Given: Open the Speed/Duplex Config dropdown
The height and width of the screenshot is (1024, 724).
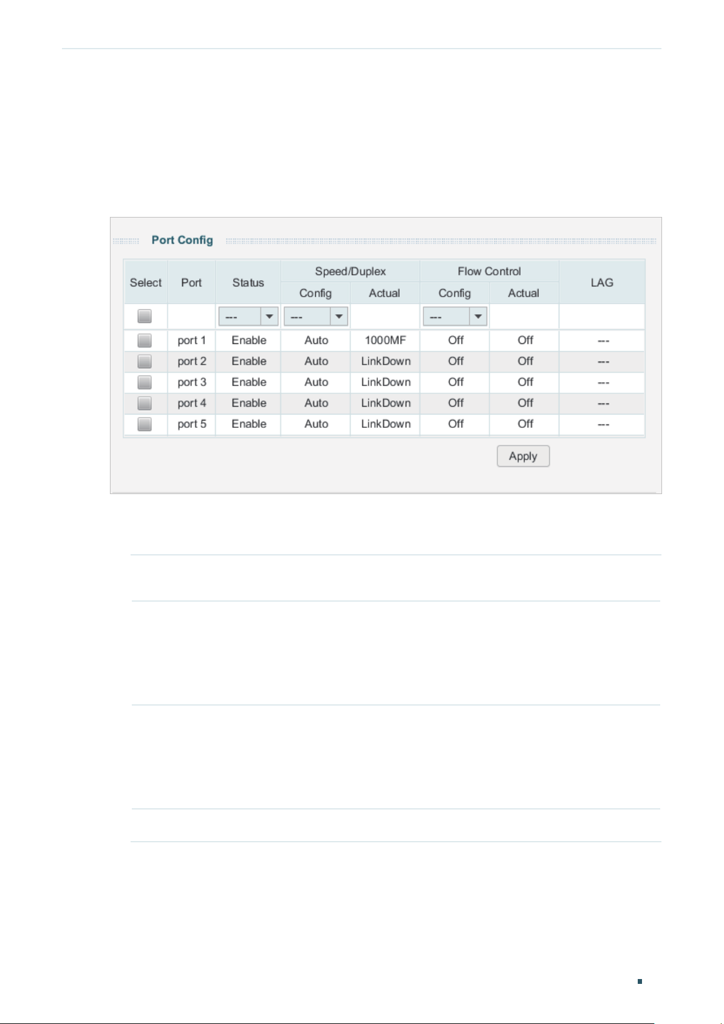Looking at the screenshot, I should (316, 317).
